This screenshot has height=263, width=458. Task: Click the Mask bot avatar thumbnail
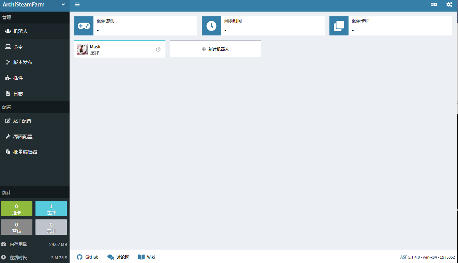pos(82,49)
